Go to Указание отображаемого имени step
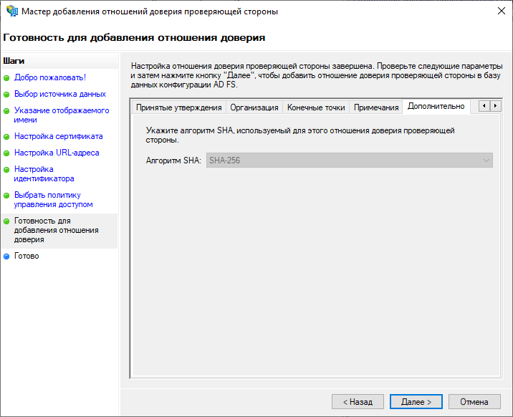This screenshot has width=513, height=417. click(x=62, y=115)
